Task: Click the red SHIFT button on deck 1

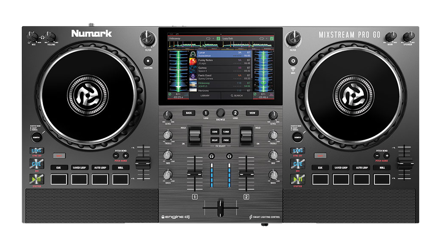Action: 59,156
